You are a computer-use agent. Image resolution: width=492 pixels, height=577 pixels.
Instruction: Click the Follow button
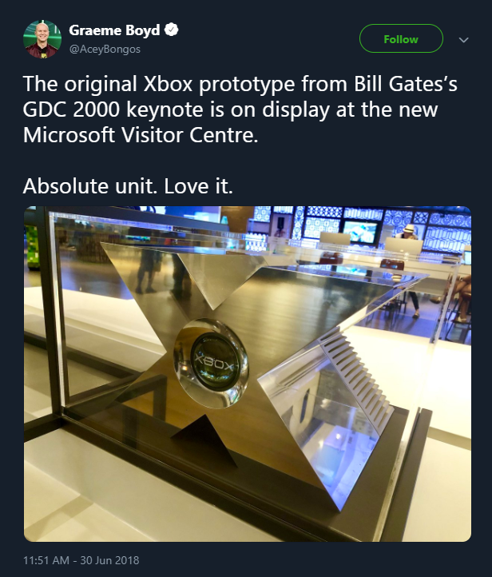pos(401,38)
